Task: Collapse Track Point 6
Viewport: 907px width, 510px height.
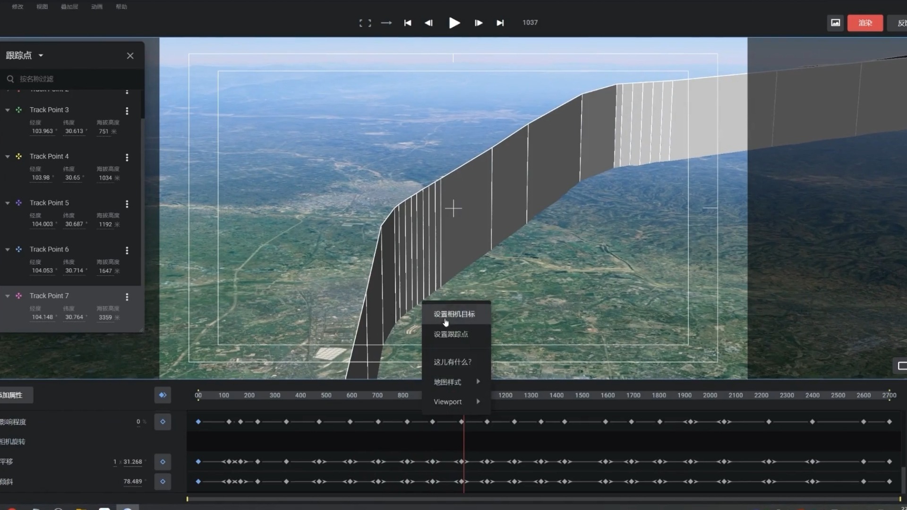Action: (8, 249)
